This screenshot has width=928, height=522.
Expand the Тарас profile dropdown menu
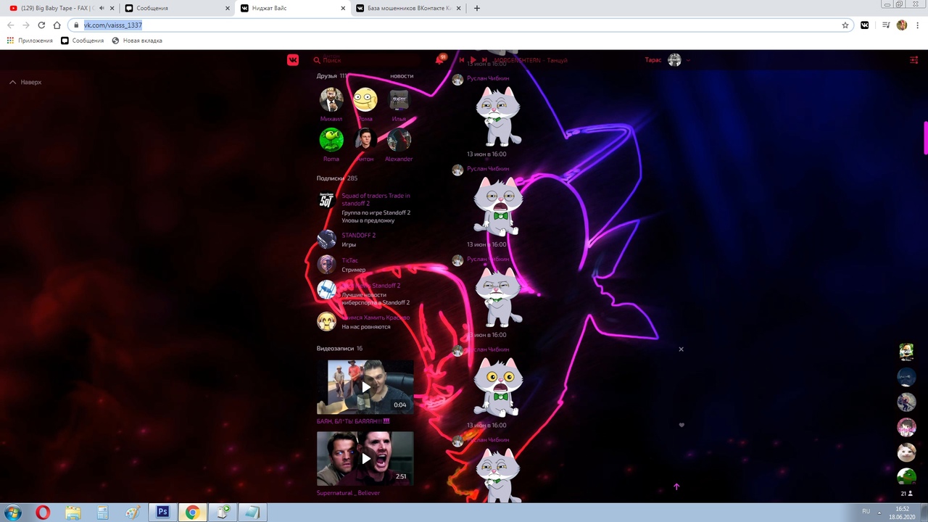688,60
